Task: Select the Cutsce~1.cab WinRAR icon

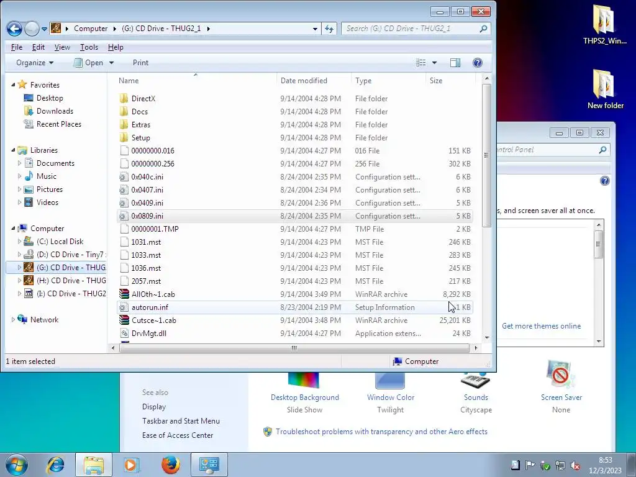Action: 124,320
